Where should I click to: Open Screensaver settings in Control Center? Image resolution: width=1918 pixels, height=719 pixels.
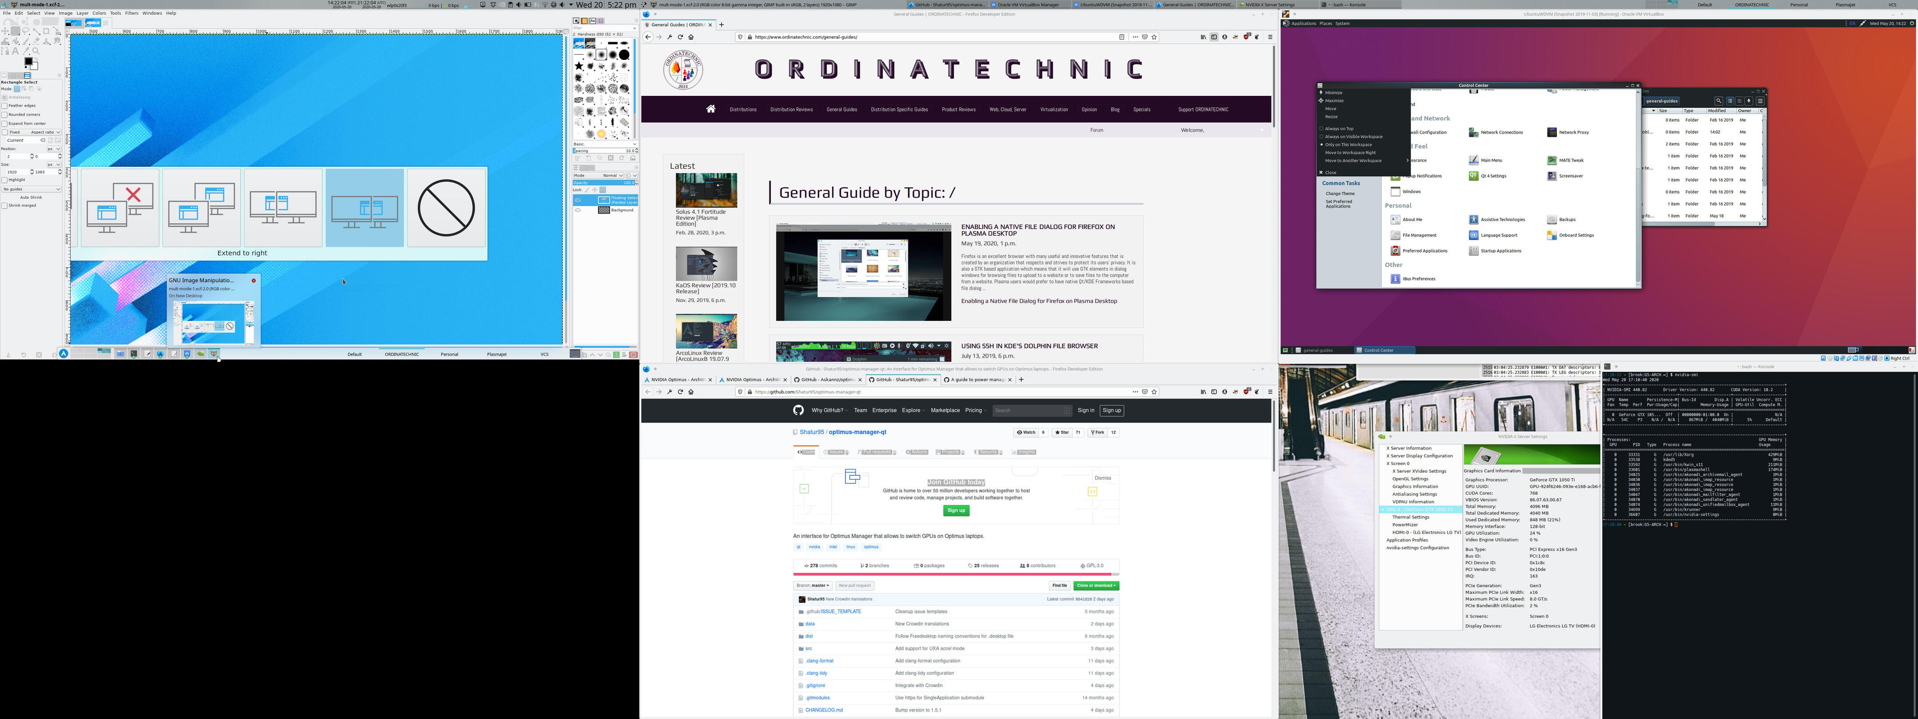pyautogui.click(x=1565, y=176)
